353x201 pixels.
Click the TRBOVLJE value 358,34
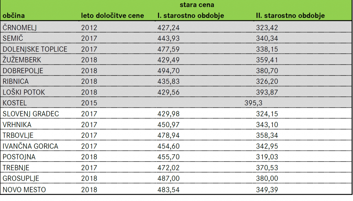click(x=267, y=135)
